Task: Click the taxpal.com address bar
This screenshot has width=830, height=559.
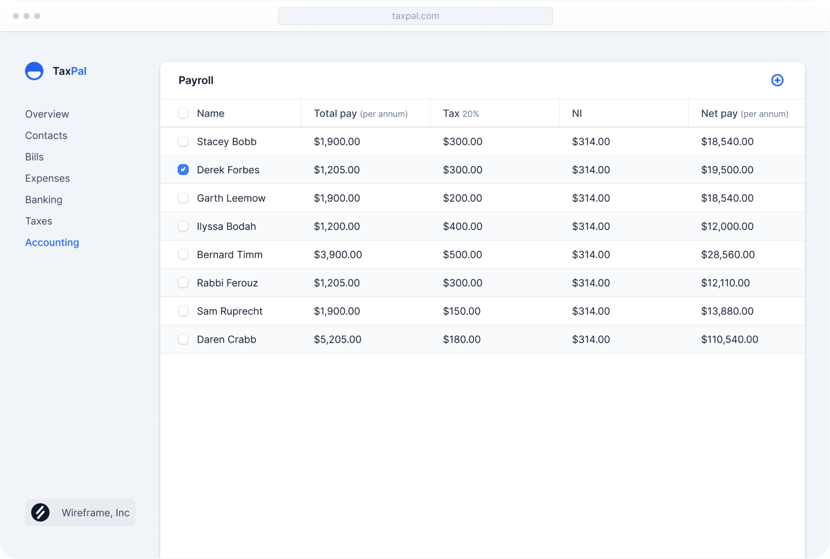Action: [x=415, y=16]
